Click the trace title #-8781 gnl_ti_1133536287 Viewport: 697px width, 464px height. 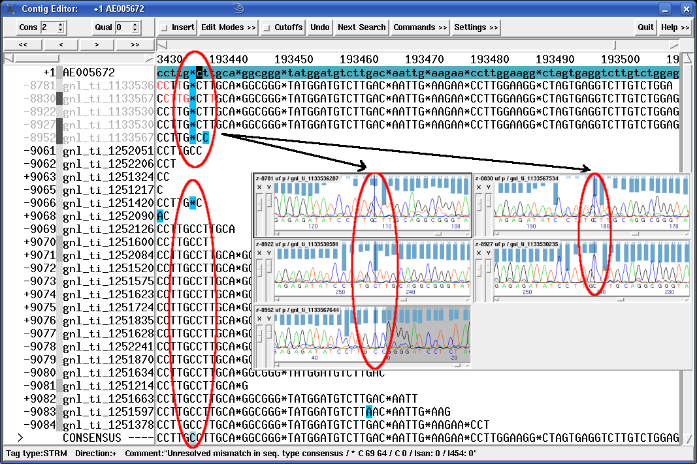coord(297,178)
